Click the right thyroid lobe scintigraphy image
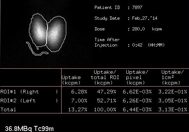 pos(38,30)
